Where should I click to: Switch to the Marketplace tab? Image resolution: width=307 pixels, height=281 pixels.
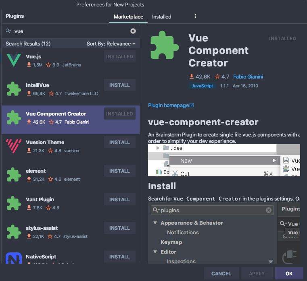(x=128, y=17)
